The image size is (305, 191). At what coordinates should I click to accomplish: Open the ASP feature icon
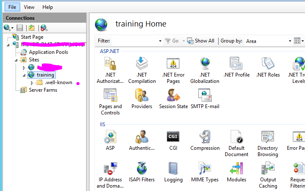(x=110, y=140)
